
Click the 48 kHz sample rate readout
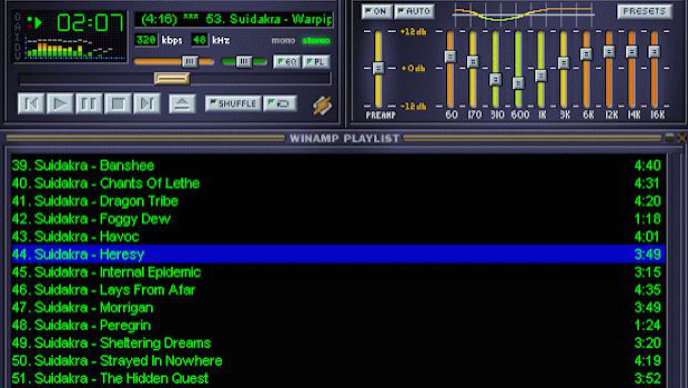click(x=200, y=40)
